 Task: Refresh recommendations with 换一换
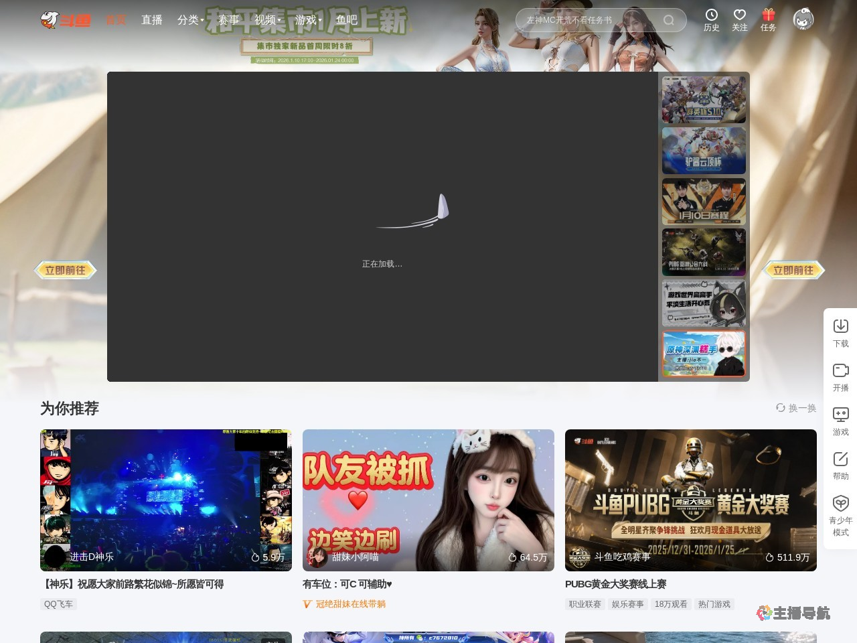(x=797, y=408)
